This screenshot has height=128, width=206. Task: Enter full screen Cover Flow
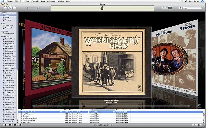coord(199,106)
